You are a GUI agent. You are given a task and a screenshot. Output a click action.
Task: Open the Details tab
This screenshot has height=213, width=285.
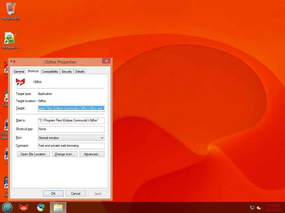click(80, 72)
